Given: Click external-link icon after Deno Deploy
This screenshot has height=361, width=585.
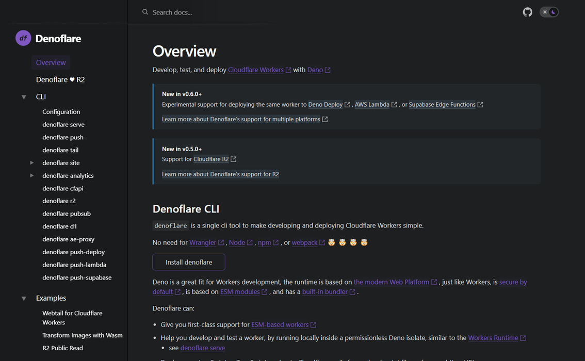Looking at the screenshot, I should click(x=347, y=105).
